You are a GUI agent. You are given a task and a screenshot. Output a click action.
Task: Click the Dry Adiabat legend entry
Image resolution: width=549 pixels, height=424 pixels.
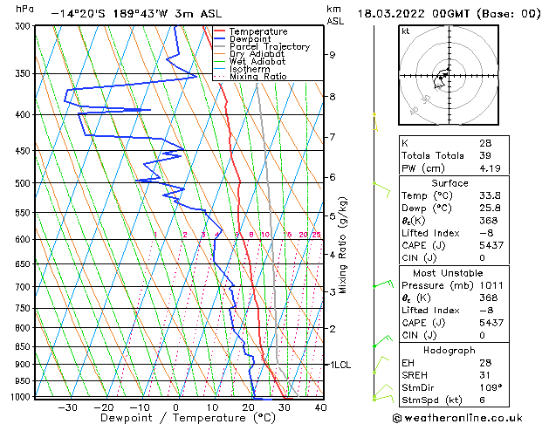click(257, 54)
